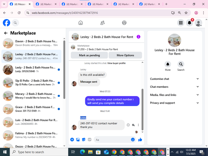Click the Lesley chat header title
208x156 pixels.
coord(106,37)
